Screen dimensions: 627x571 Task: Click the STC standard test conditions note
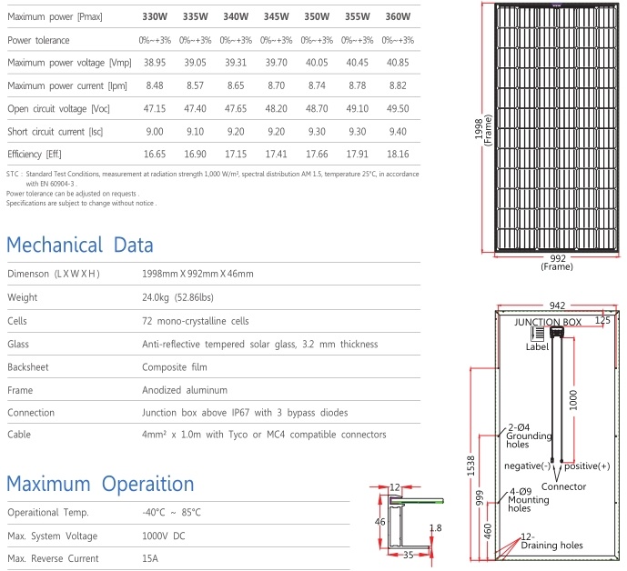click(213, 178)
